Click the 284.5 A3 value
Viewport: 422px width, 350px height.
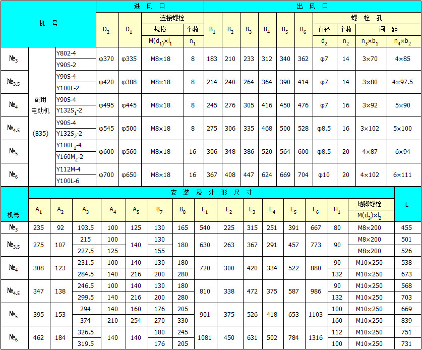pos(86,274)
